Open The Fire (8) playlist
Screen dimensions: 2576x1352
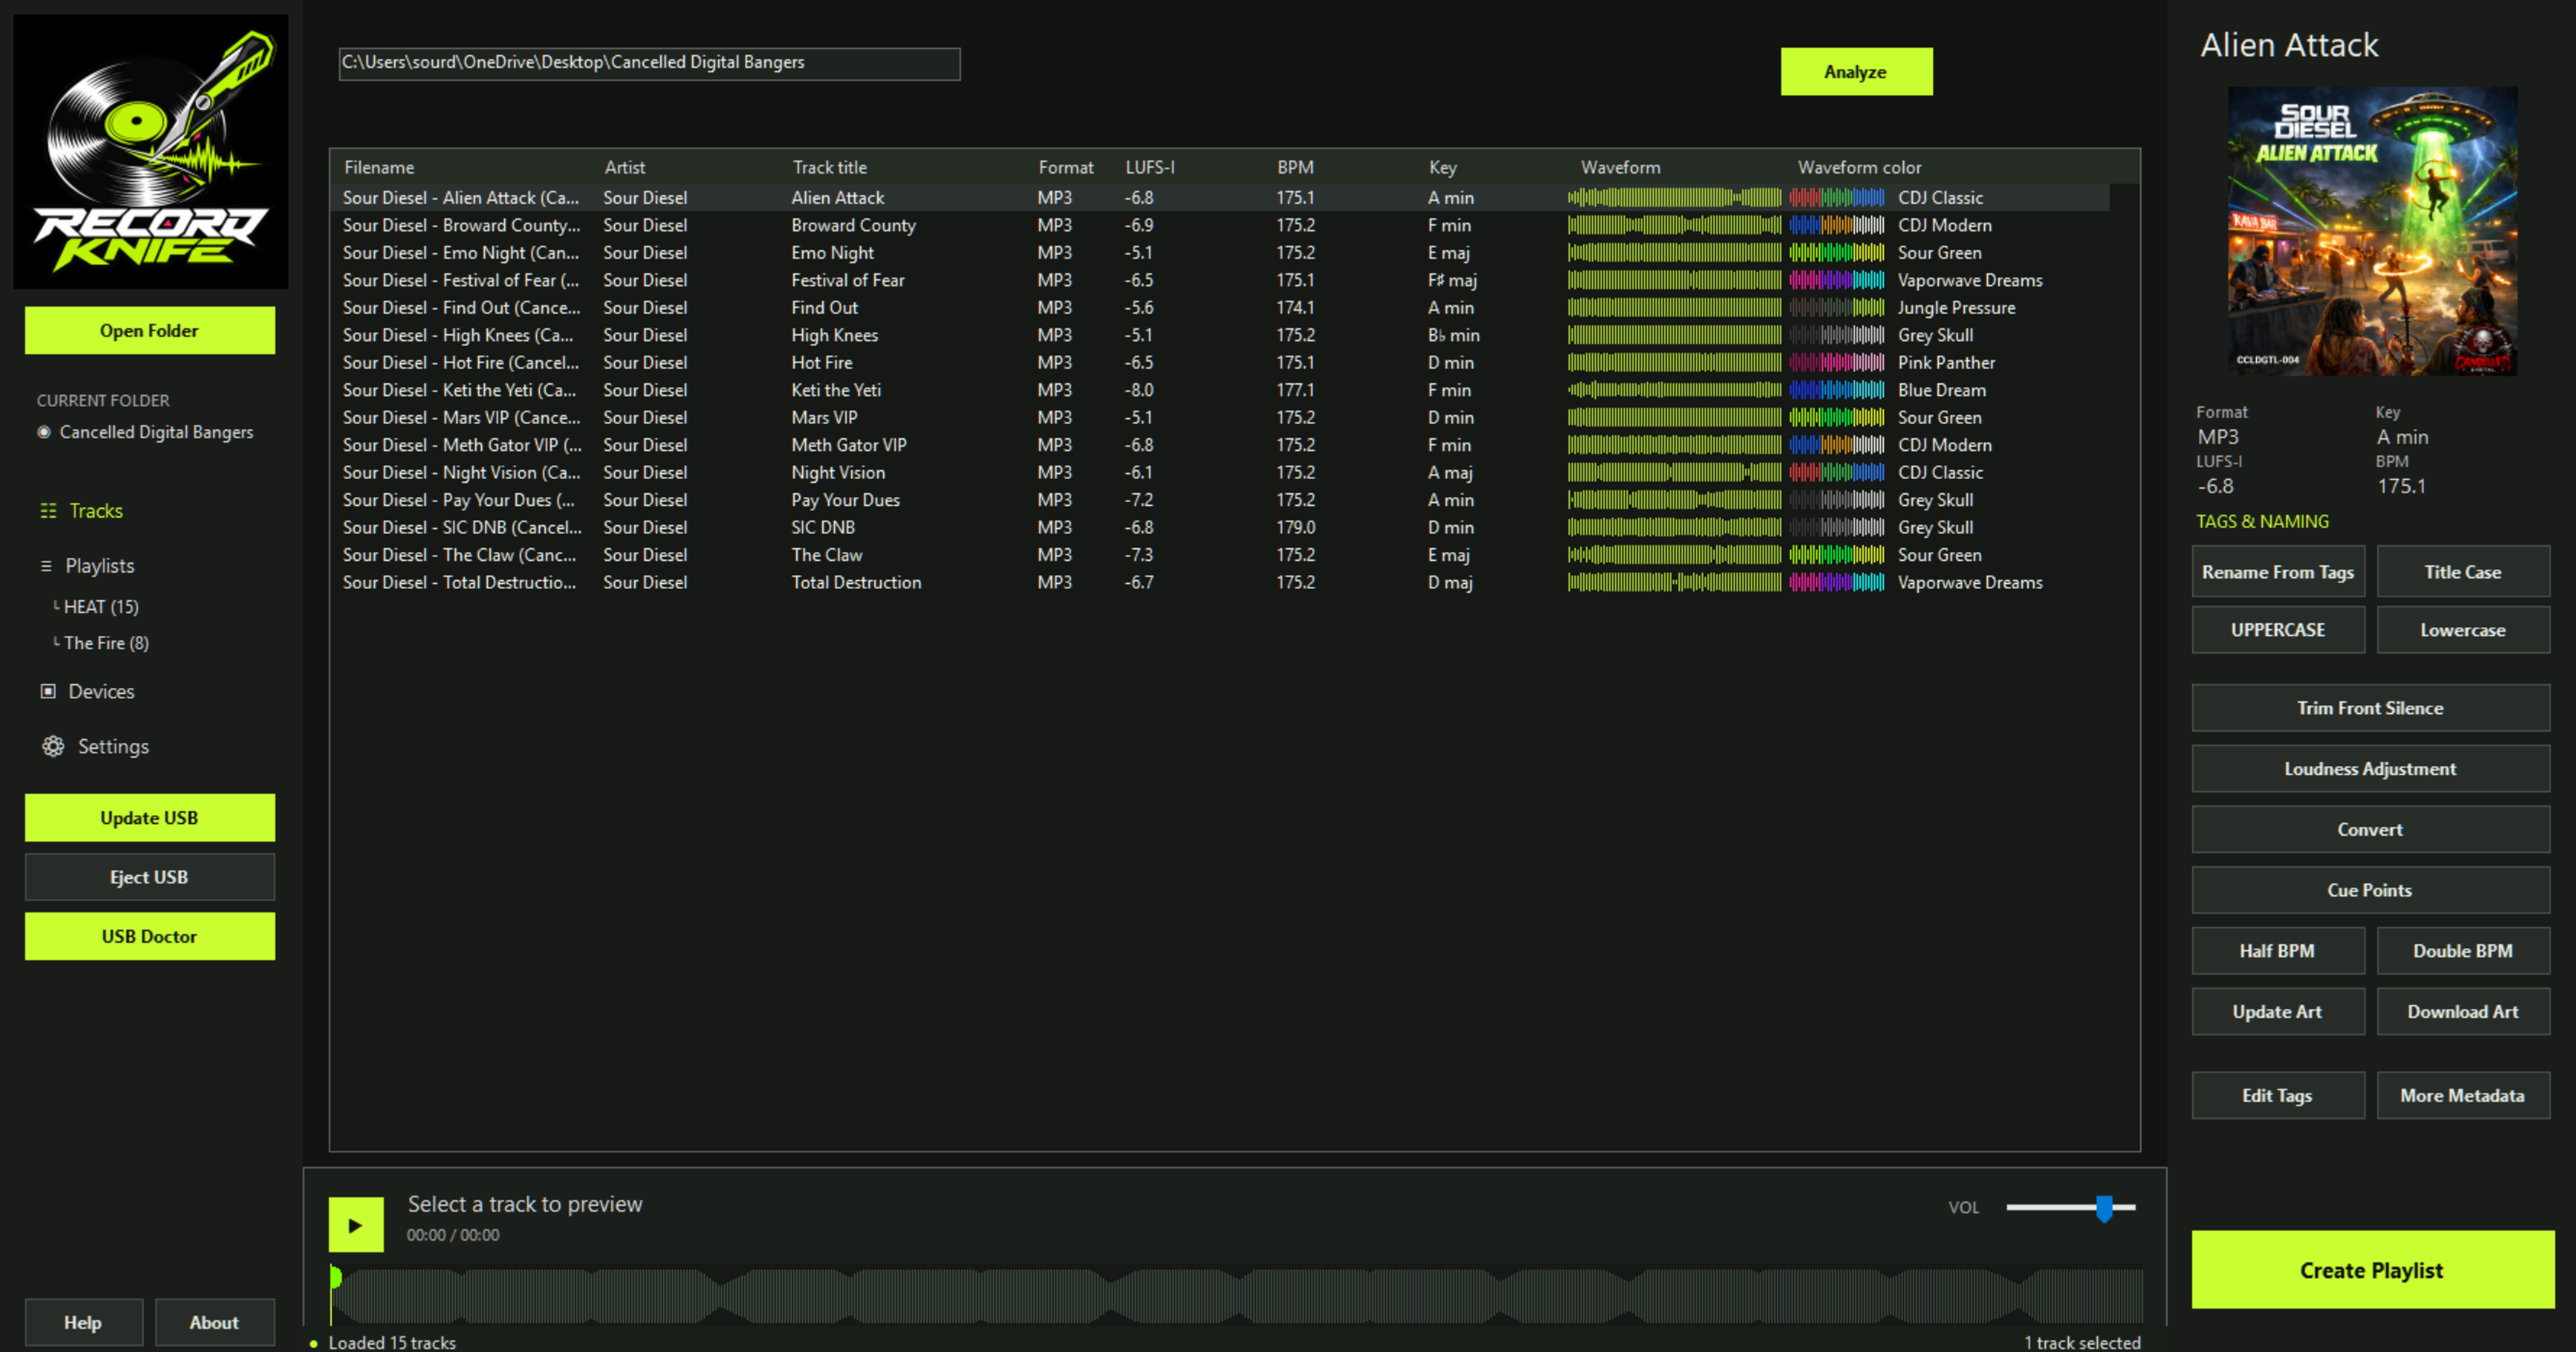(106, 643)
